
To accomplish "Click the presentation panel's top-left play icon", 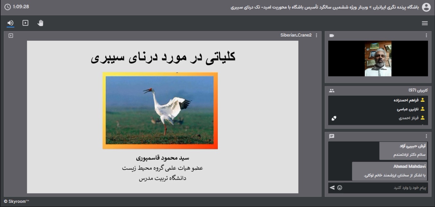I will 11,36.
